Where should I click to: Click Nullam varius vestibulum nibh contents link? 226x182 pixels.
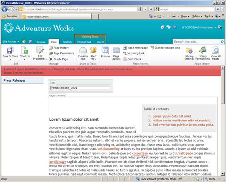(x=181, y=121)
